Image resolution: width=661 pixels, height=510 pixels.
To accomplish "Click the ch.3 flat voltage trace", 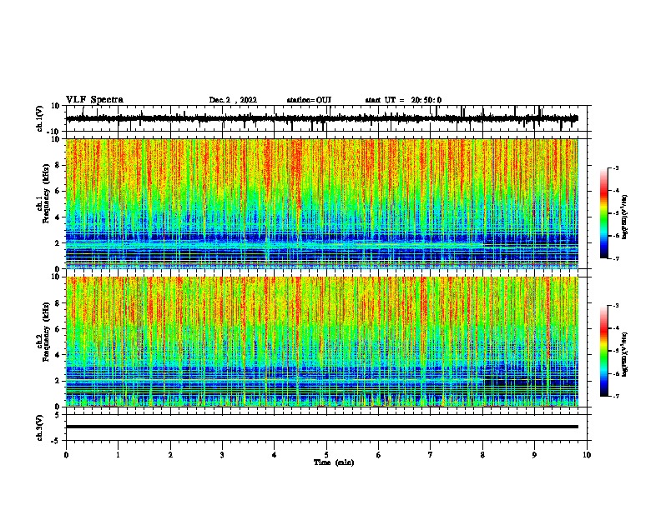I will [322, 427].
